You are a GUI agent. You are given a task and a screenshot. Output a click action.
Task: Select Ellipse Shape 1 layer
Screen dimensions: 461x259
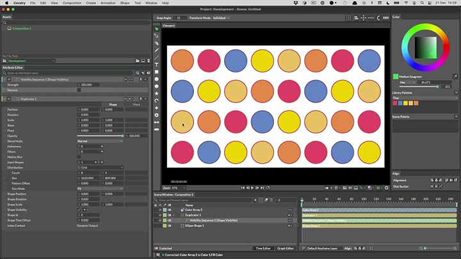point(195,226)
